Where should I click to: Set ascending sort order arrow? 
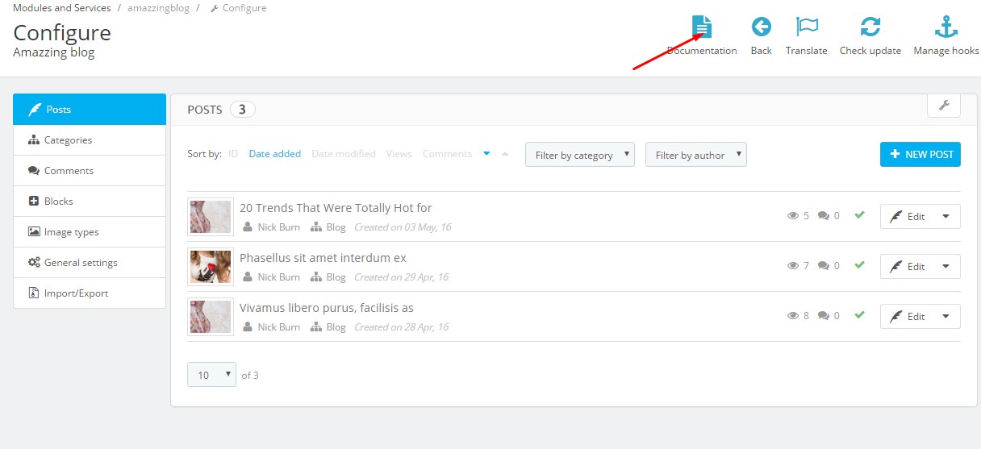click(505, 153)
